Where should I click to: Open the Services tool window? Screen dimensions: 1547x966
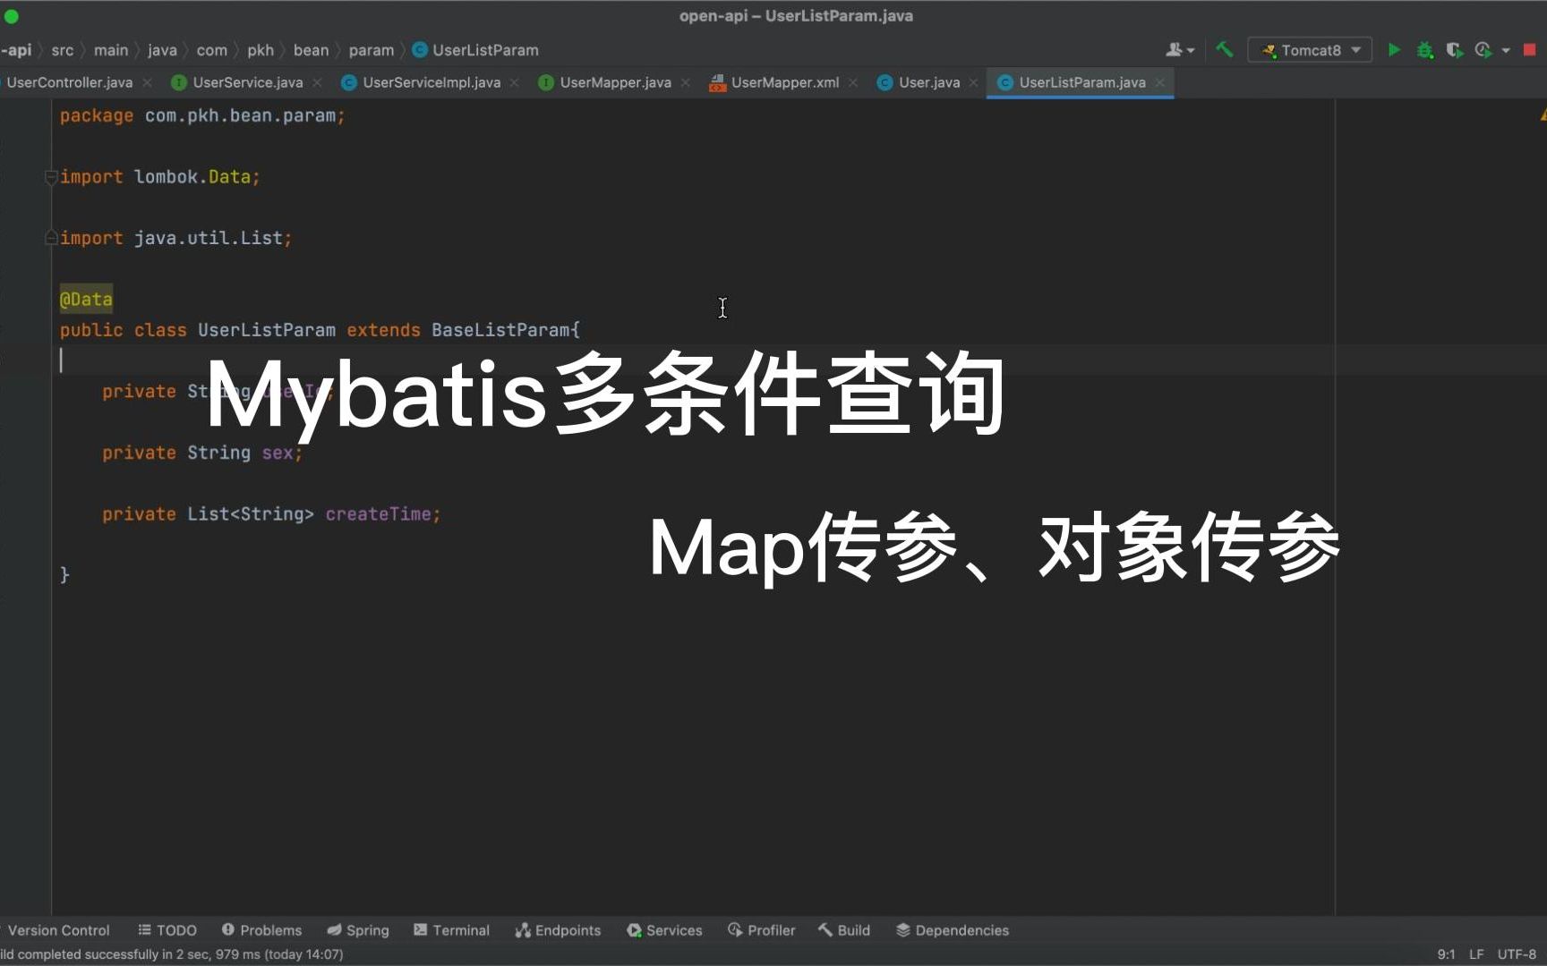coord(664,930)
